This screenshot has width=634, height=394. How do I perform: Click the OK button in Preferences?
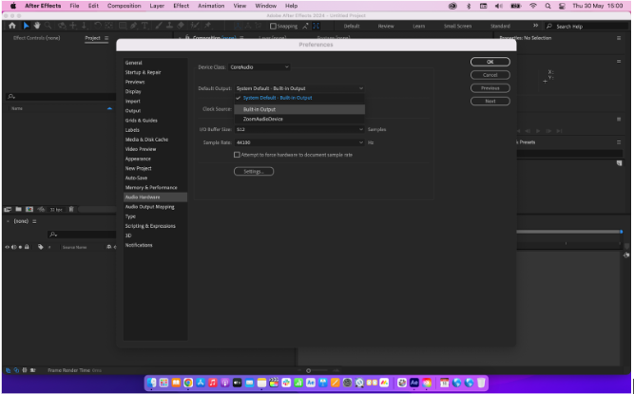click(x=490, y=62)
